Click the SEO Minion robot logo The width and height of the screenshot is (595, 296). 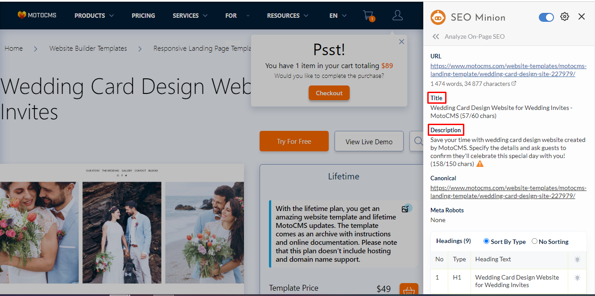[438, 17]
